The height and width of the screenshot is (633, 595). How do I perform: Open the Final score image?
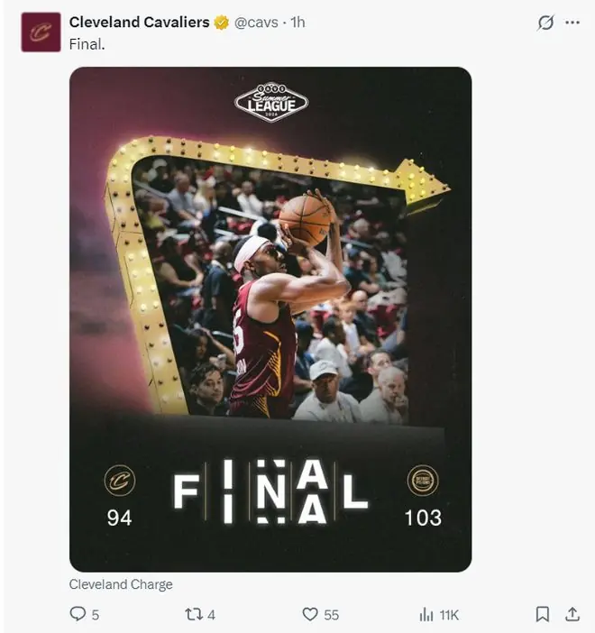pos(270,319)
